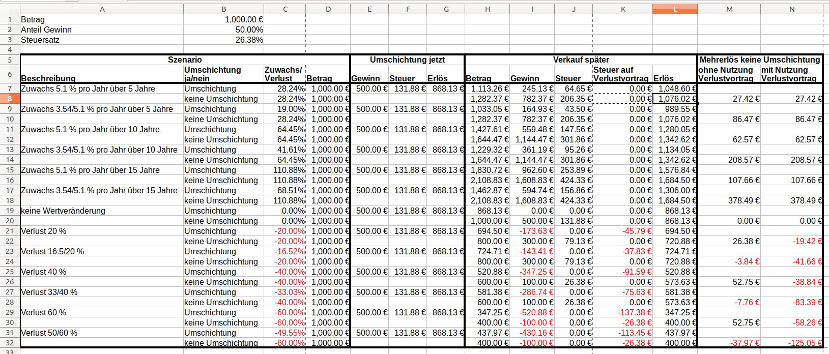Click row 8 header
The width and height of the screenshot is (829, 354).
[10, 99]
